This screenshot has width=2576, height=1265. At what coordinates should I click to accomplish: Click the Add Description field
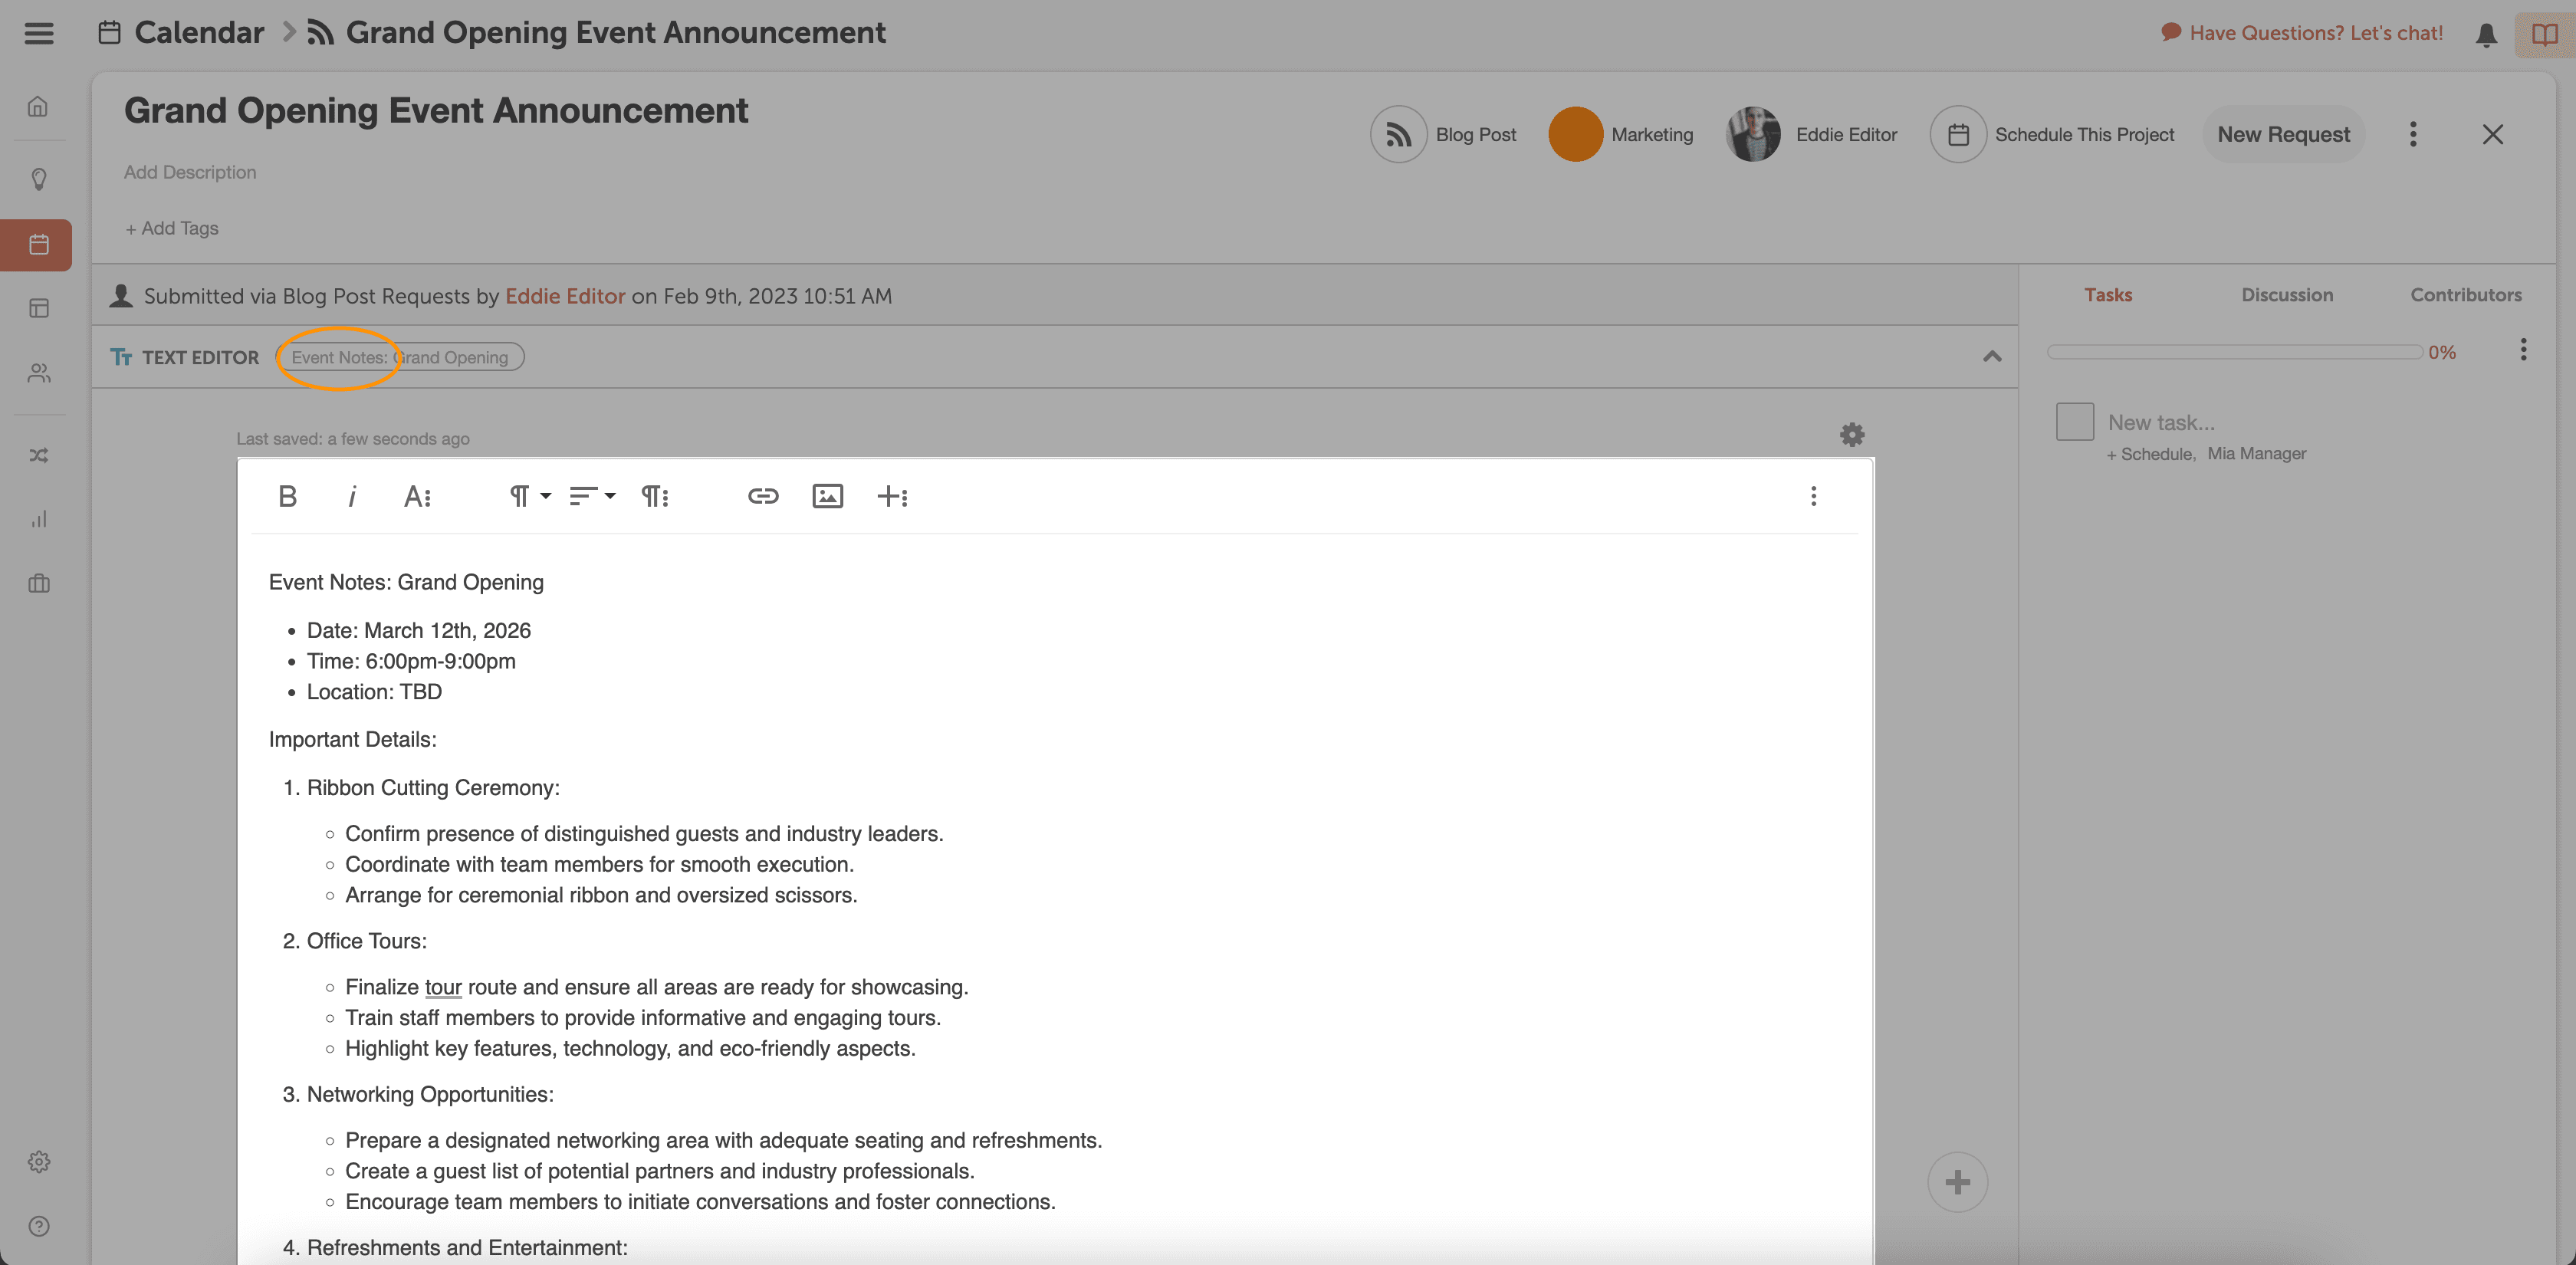pyautogui.click(x=190, y=172)
